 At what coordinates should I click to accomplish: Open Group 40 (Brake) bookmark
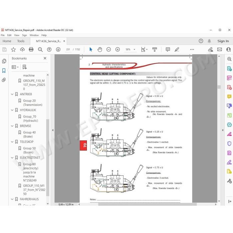coord(29,134)
